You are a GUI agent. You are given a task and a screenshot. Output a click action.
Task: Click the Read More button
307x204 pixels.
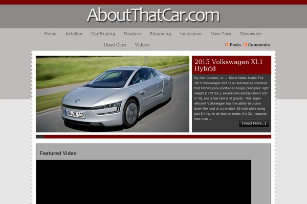[254, 123]
